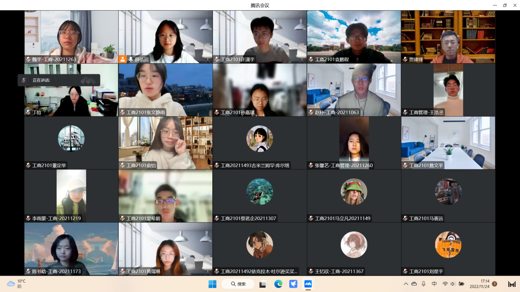This screenshot has height=292, width=520.
Task: Click the microphone icon in system tray
Action: click(x=423, y=284)
